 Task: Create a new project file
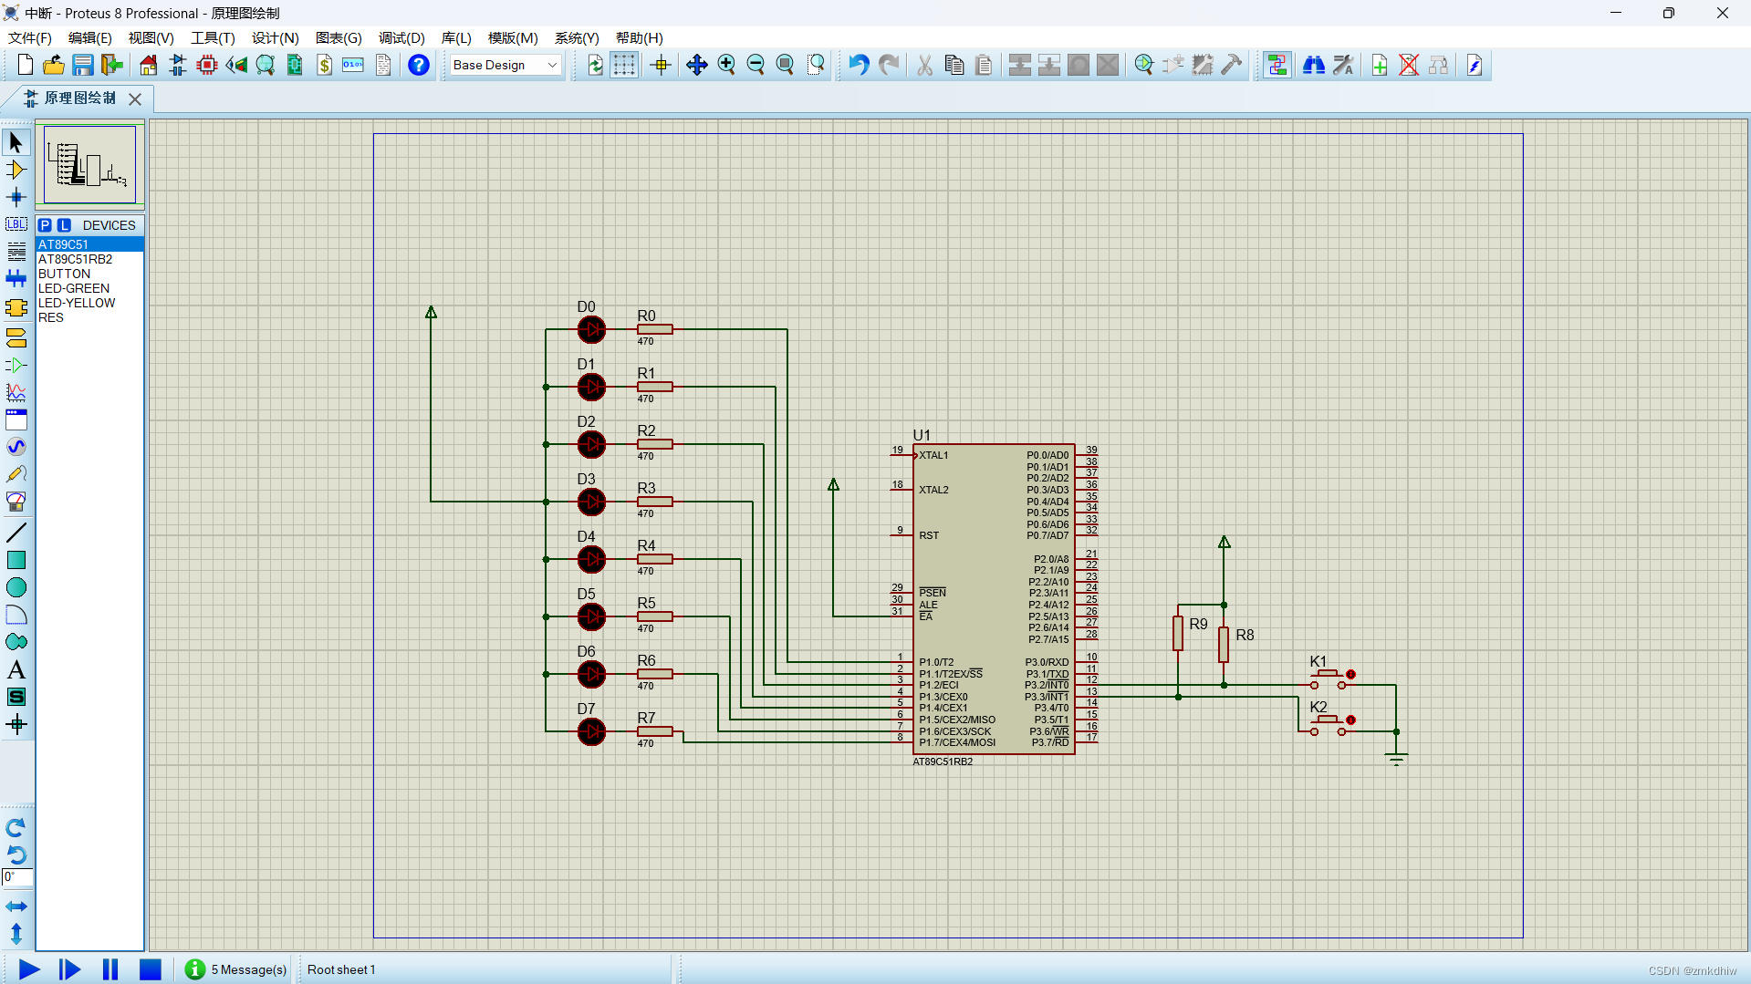pos(25,65)
